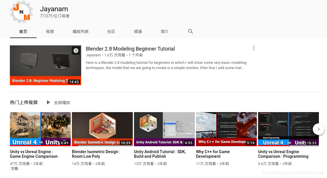Advance the video carousel with the right chevron
Viewport: 327px width, 178px height.
click(x=319, y=129)
